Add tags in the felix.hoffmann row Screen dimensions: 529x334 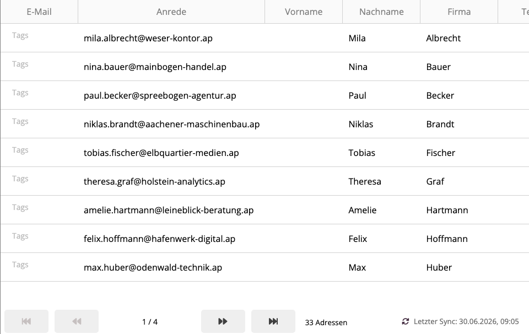coord(20,236)
